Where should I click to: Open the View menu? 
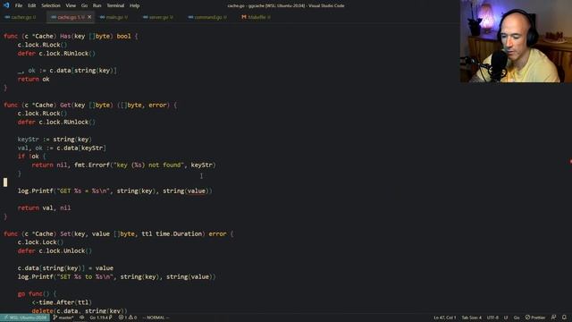point(71,5)
